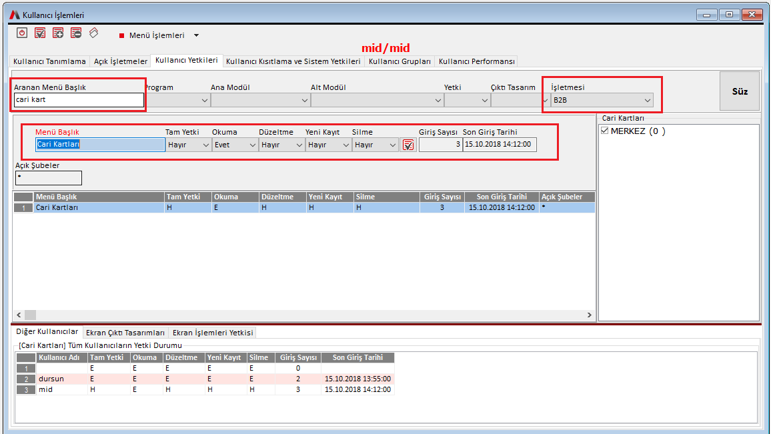Open the İşletmesi B2B combo box

point(602,100)
